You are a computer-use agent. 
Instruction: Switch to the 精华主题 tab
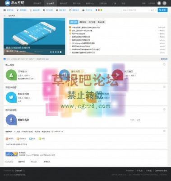(x=101, y=22)
